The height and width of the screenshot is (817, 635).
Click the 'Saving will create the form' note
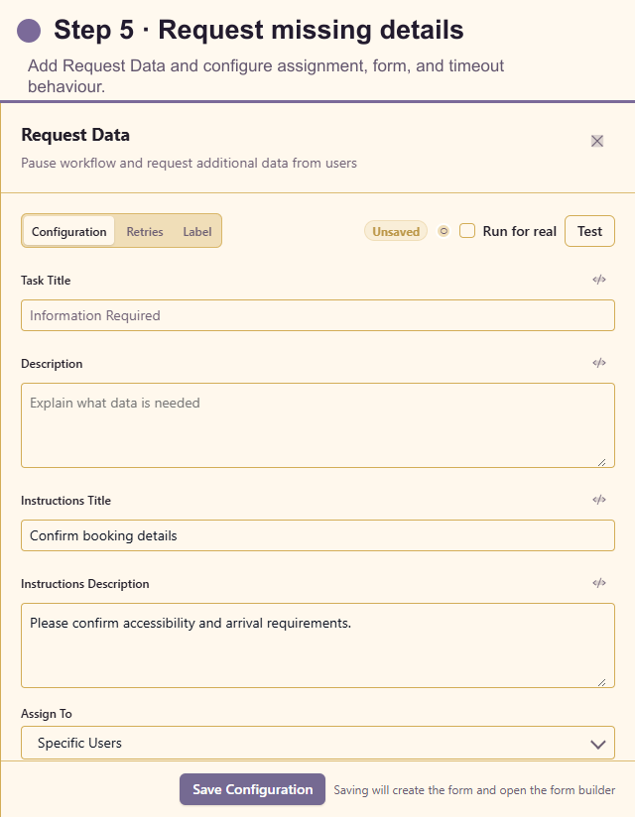coord(474,790)
